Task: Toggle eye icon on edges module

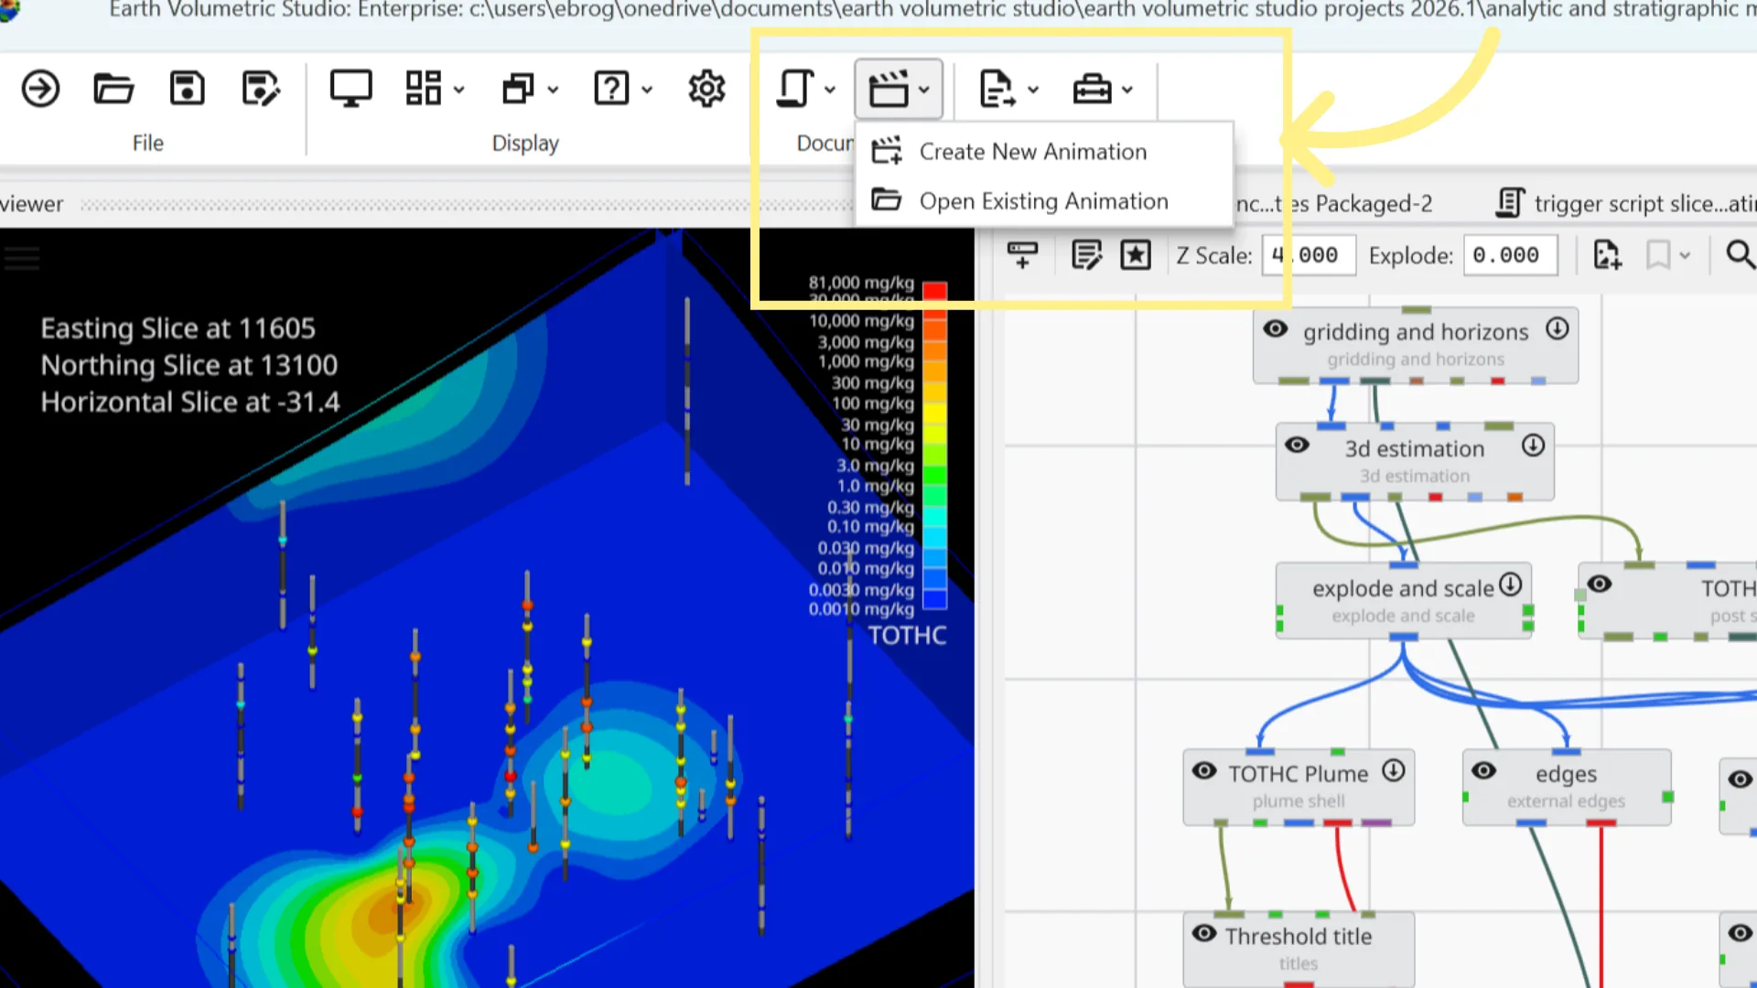Action: coord(1483,770)
